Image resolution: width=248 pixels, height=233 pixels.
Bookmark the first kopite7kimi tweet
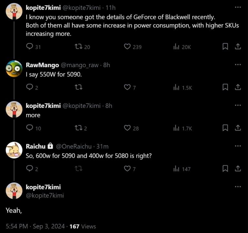(x=225, y=47)
